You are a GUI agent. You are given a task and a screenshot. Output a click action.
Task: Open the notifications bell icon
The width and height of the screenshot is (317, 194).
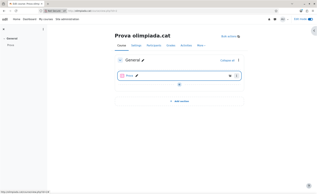269,19
